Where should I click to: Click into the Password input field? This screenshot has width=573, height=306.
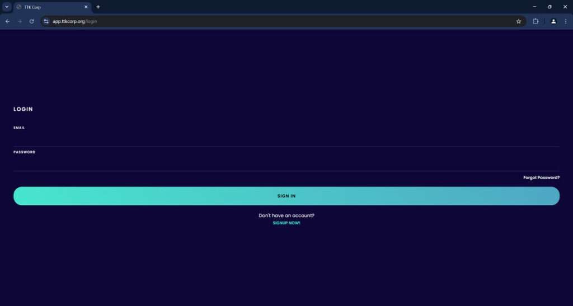286,163
